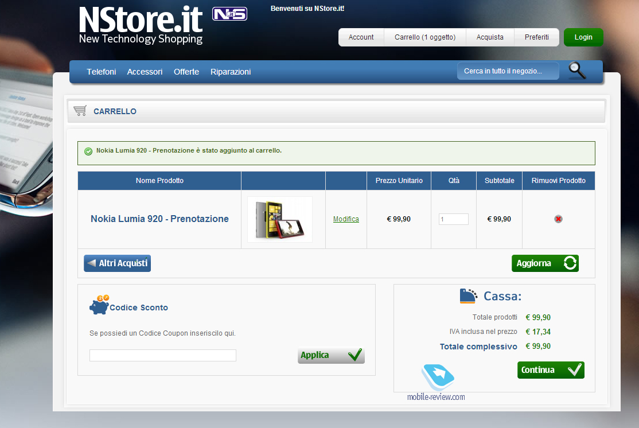Click the green Login button
Screen dimensions: 639x428
pyautogui.click(x=583, y=37)
